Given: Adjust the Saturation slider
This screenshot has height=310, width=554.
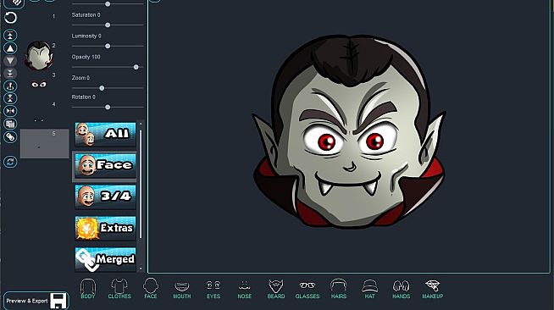Looking at the screenshot, I should (x=108, y=25).
